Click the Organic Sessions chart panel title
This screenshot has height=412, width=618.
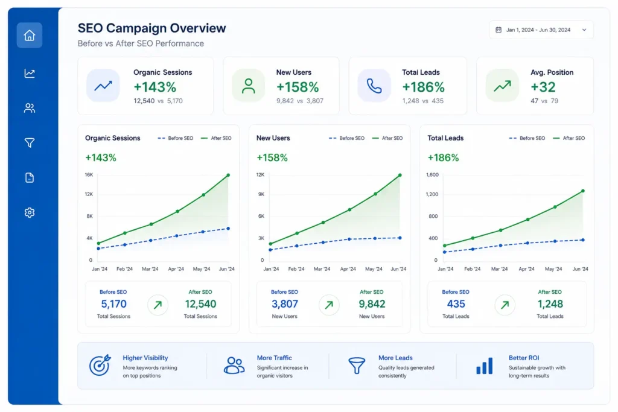pyautogui.click(x=113, y=138)
